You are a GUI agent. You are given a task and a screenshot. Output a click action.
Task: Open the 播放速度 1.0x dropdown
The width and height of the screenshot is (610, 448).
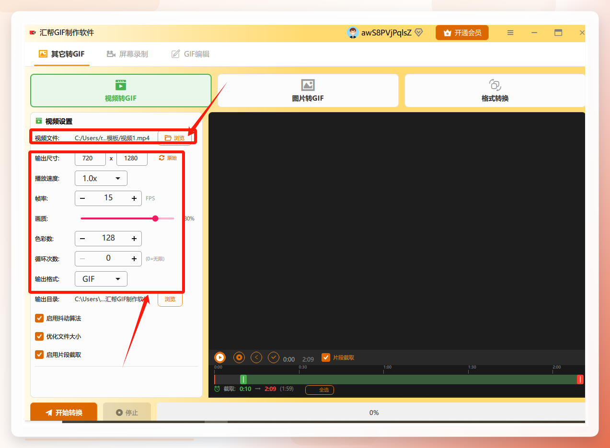point(101,178)
